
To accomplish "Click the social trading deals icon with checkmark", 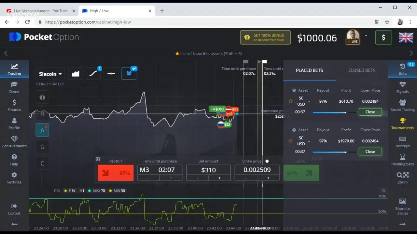I will click(x=129, y=73).
